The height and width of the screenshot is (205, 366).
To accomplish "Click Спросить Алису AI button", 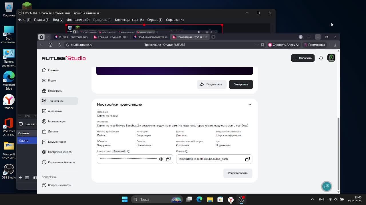I will pyautogui.click(x=283, y=45).
